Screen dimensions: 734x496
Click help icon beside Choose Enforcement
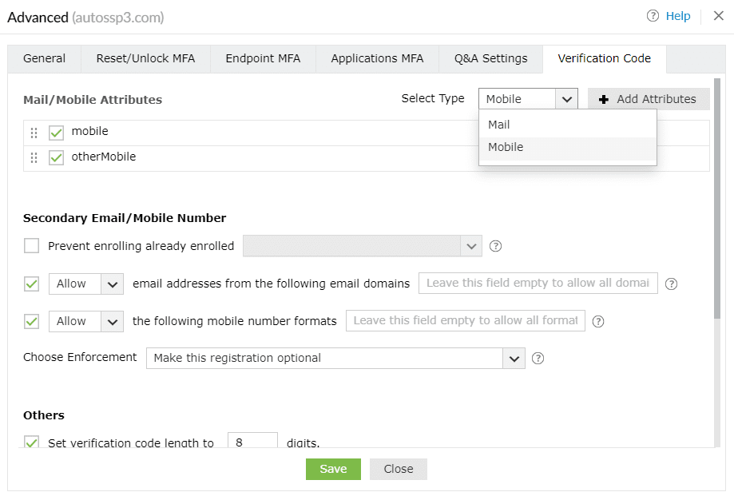coord(538,359)
